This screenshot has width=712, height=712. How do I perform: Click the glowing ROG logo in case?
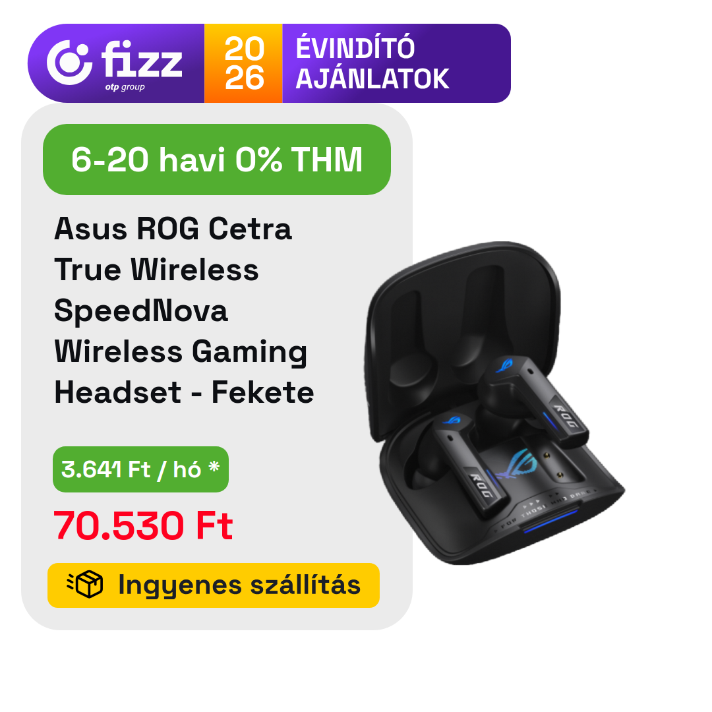pos(519,463)
